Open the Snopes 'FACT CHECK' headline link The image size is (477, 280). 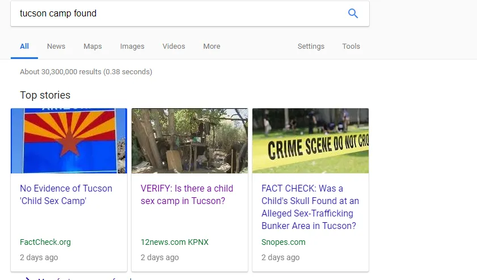tap(310, 207)
